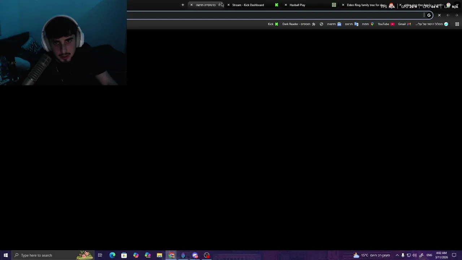Open the globe icon bookmark

(x=321, y=24)
